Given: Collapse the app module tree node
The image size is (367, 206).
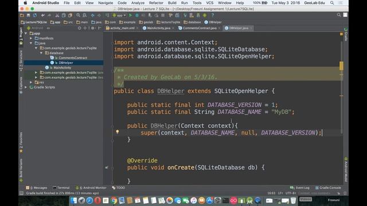Looking at the screenshot, I should [x=26, y=33].
